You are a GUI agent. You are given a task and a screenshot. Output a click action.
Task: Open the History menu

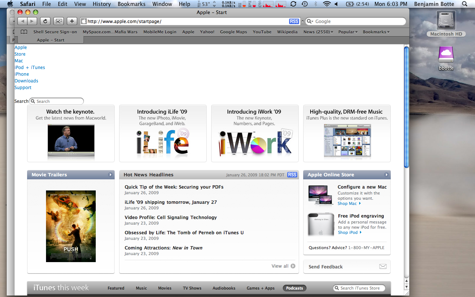[102, 4]
